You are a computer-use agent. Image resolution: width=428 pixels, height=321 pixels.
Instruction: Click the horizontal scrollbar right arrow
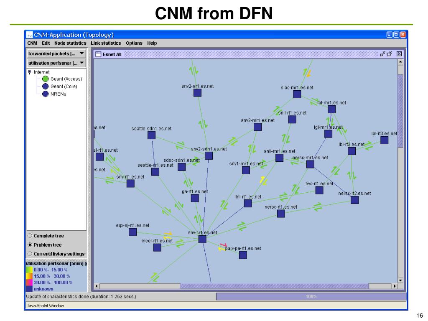tap(394, 286)
